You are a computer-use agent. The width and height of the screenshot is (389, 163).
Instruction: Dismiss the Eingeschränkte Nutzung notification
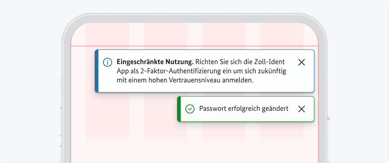click(302, 62)
